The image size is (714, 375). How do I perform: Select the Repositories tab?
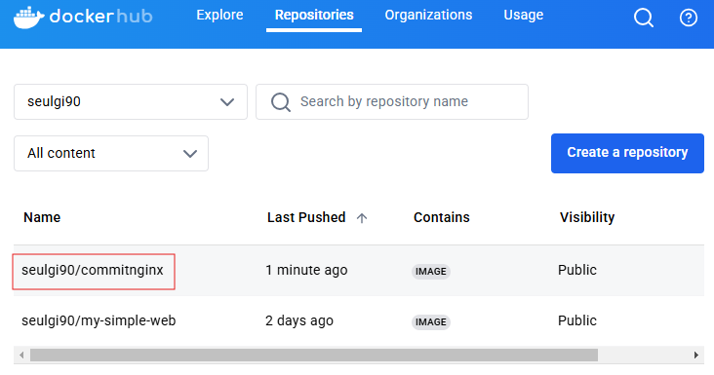coord(314,15)
